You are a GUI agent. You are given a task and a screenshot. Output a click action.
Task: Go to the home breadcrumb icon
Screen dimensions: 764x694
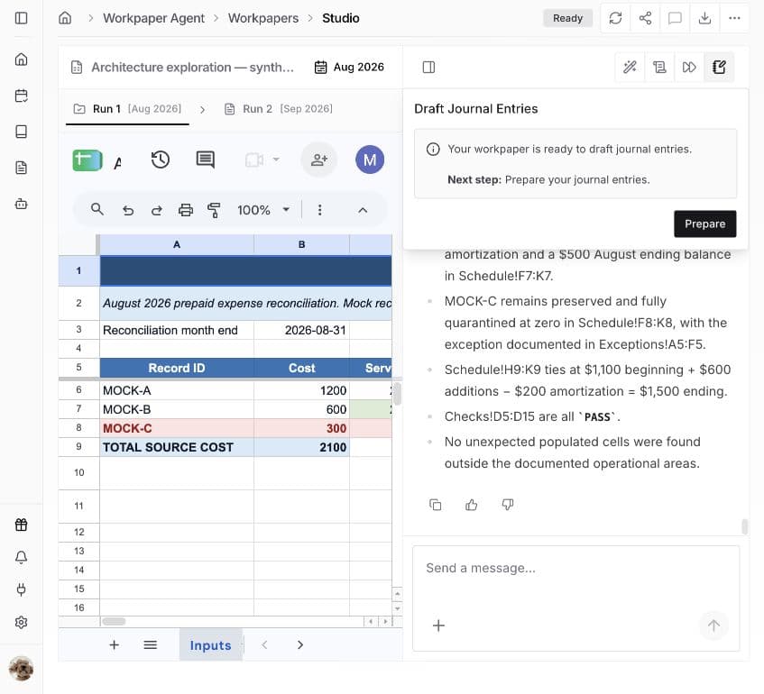click(x=65, y=18)
